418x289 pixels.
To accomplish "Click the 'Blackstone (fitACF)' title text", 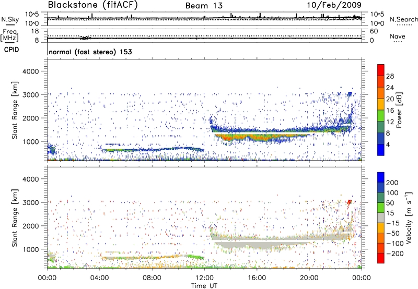I will pos(93,5).
